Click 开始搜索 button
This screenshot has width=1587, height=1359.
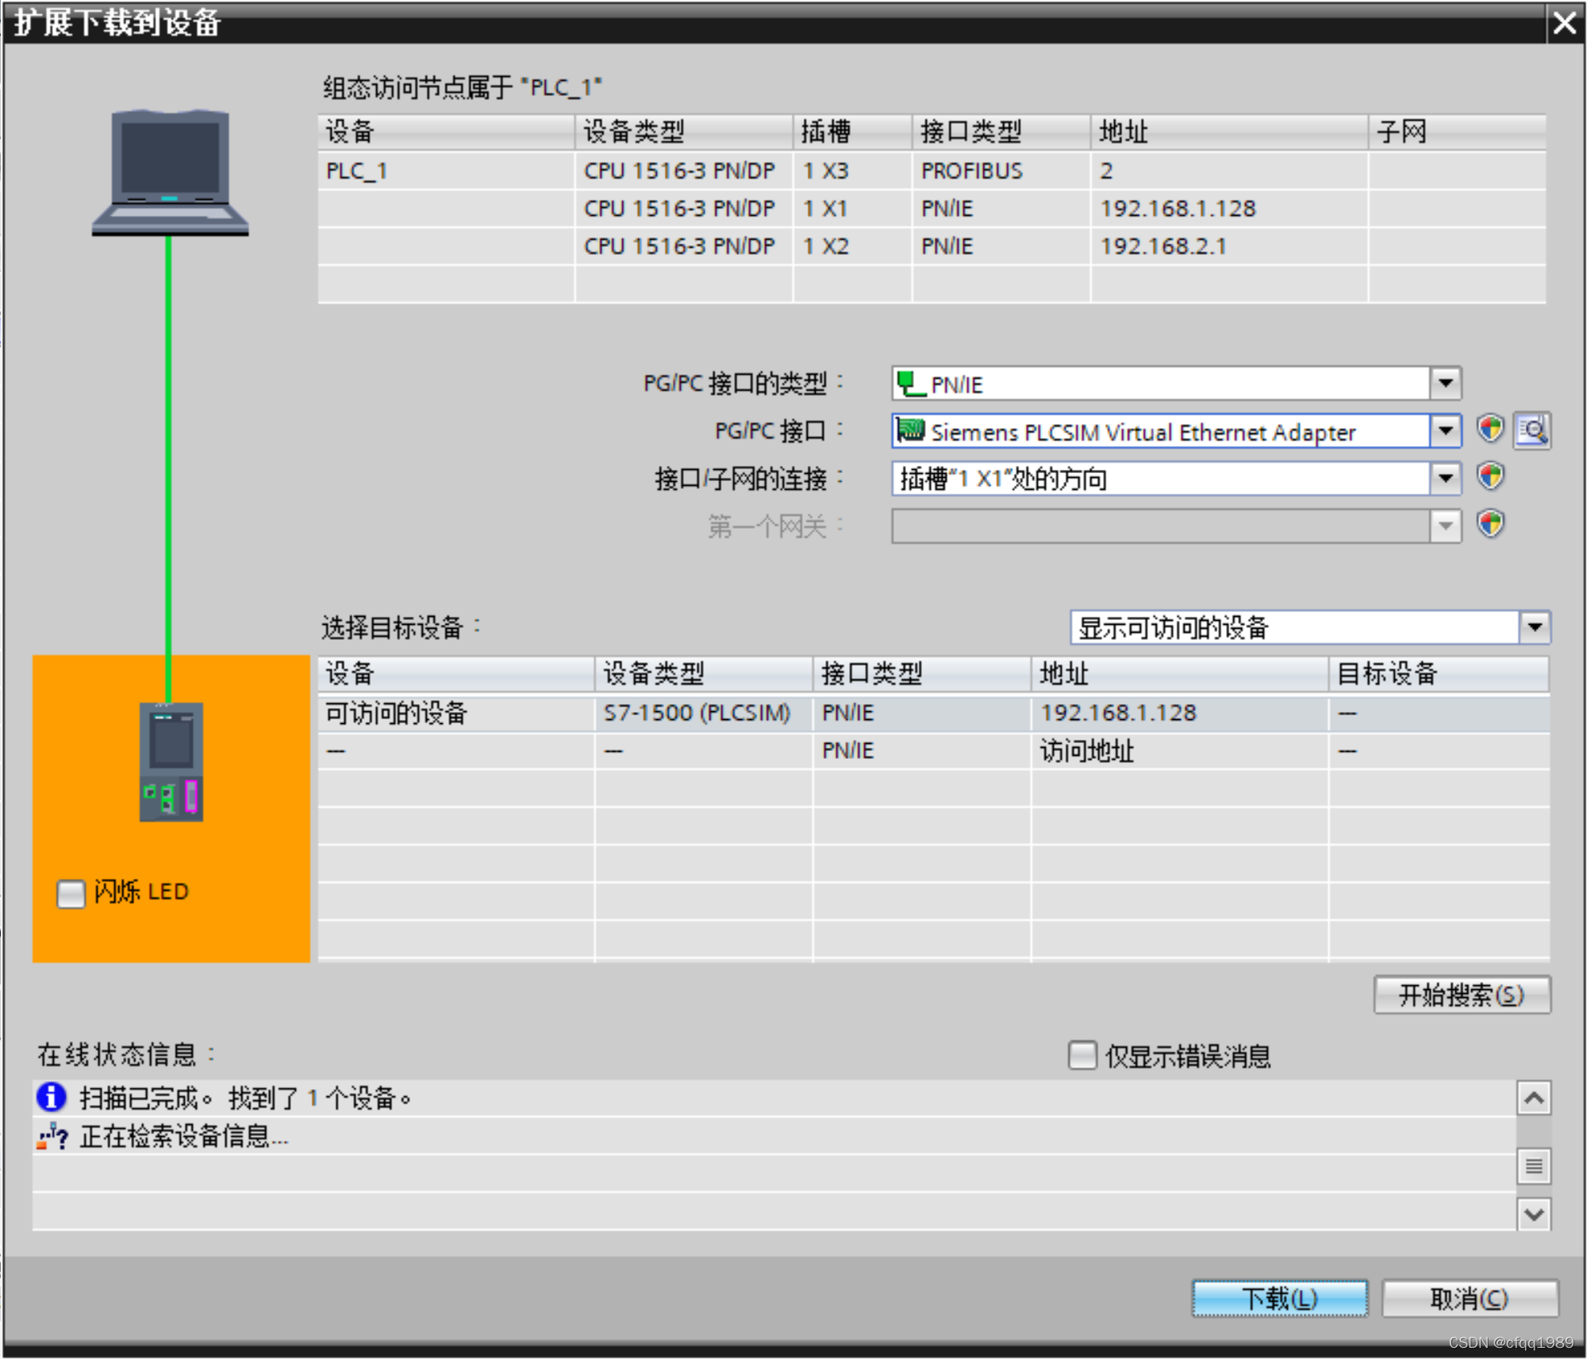[x=1461, y=994]
